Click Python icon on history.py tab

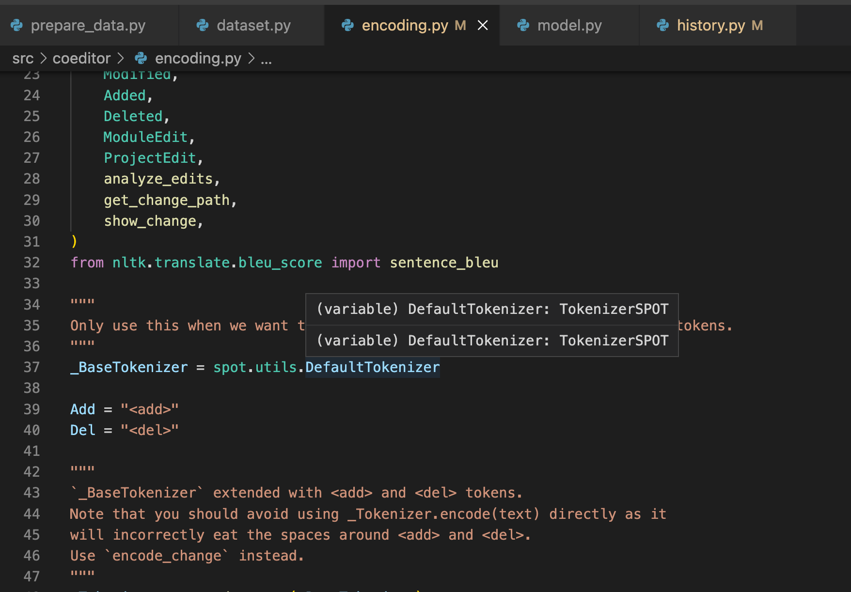click(x=663, y=25)
